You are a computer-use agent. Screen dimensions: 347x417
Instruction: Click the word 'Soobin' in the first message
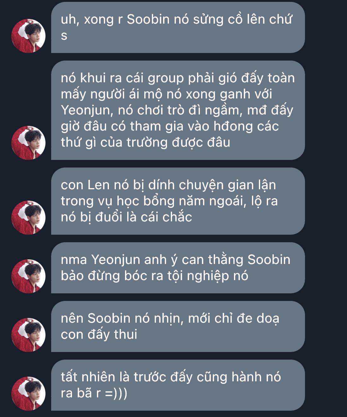148,20
